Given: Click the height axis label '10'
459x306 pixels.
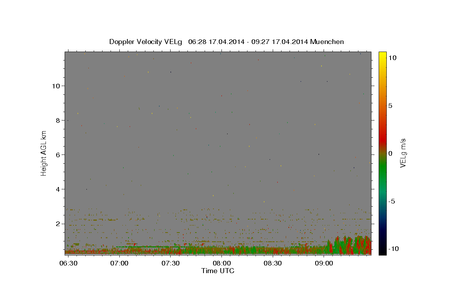Looking at the screenshot, I should 56,86.
